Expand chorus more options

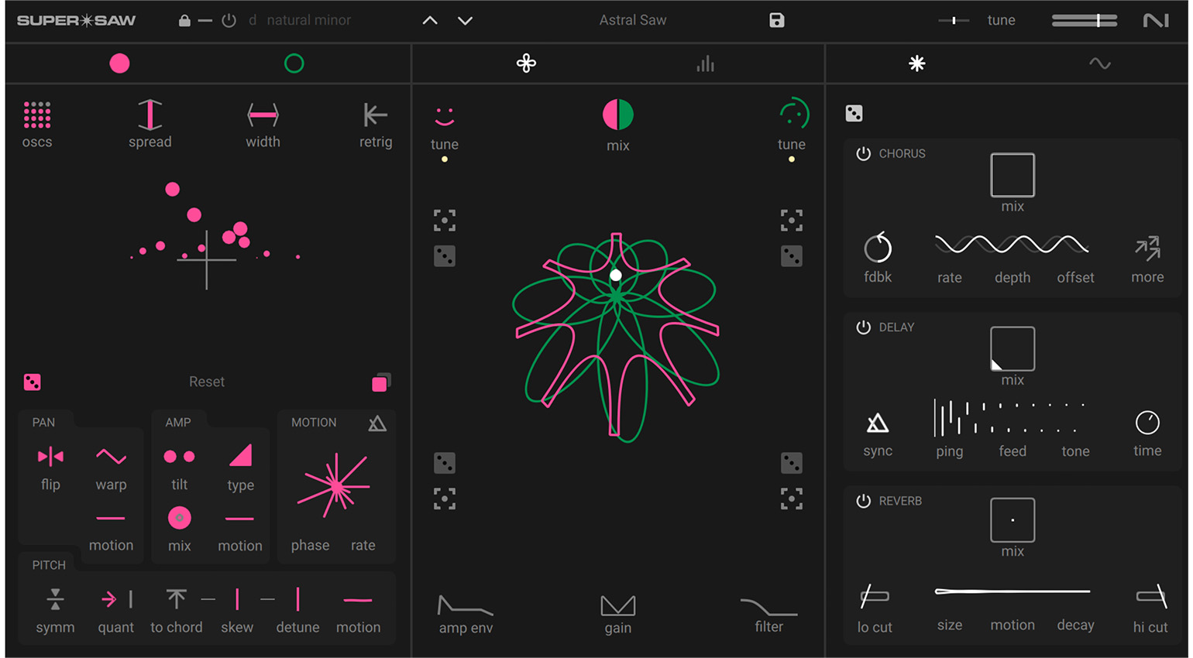(x=1147, y=248)
